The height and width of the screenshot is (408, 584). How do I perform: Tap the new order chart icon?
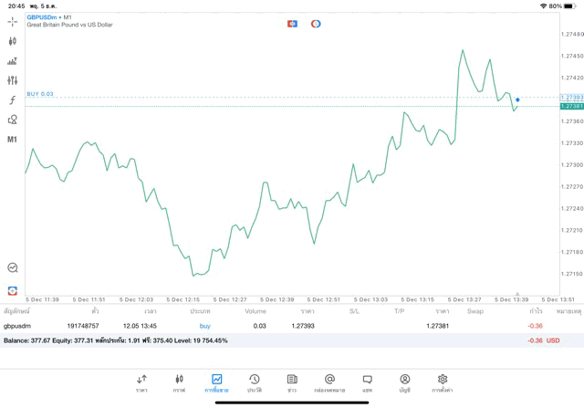pos(13,61)
